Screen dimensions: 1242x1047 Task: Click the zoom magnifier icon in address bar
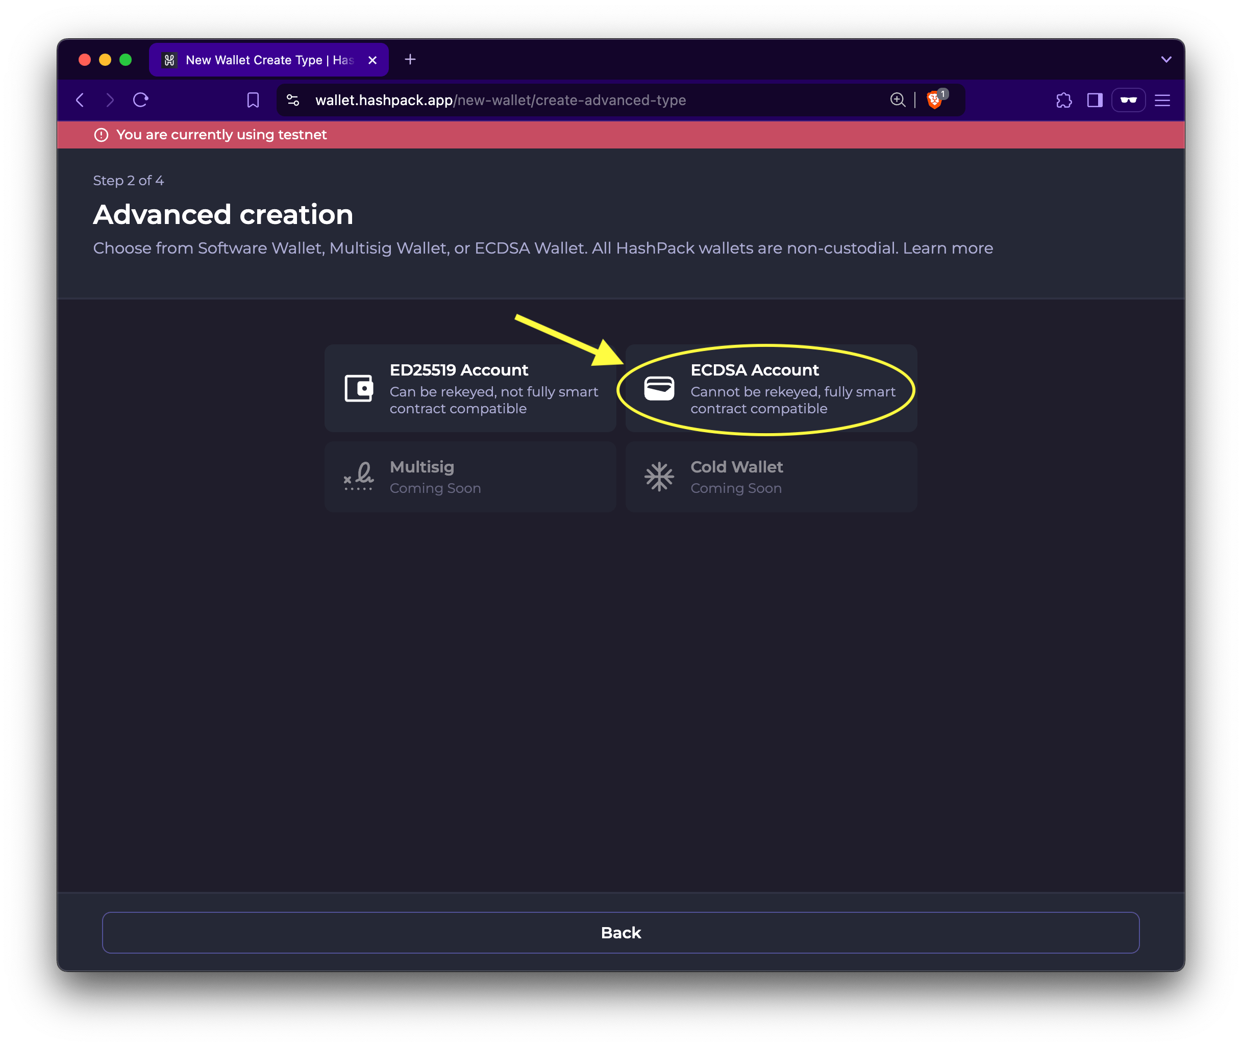(x=898, y=101)
